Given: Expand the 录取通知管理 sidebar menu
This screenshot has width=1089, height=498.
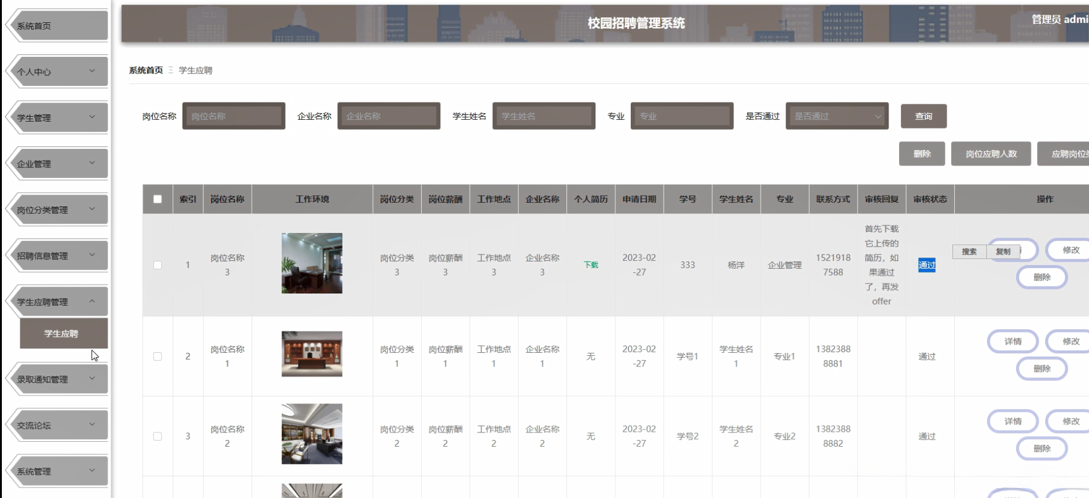Looking at the screenshot, I should point(57,379).
